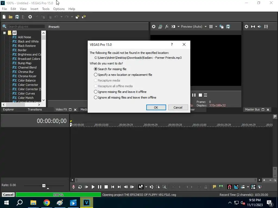Open File Explorer from the Windows taskbar
278x208 pixels.
point(33,203)
